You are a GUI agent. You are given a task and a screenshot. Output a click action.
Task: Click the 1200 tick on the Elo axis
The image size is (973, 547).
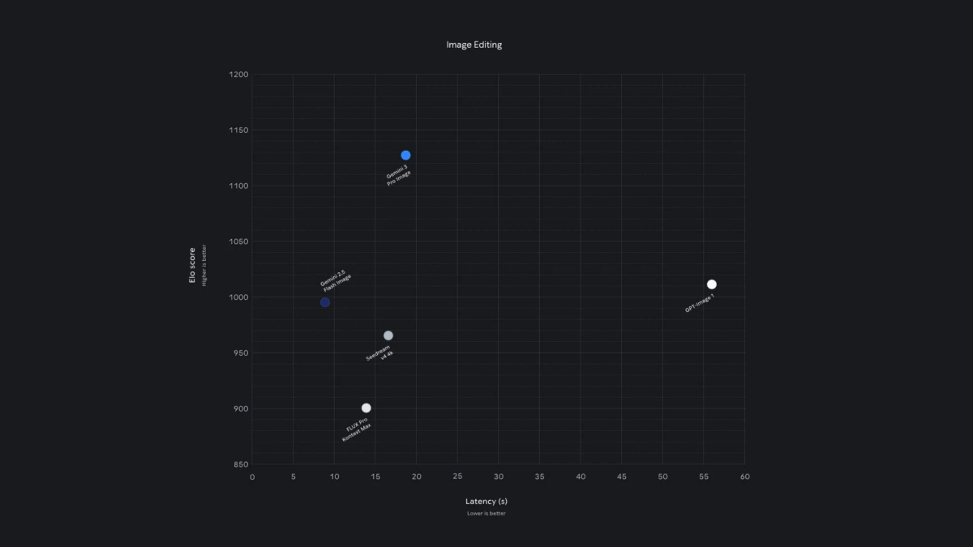coord(238,75)
